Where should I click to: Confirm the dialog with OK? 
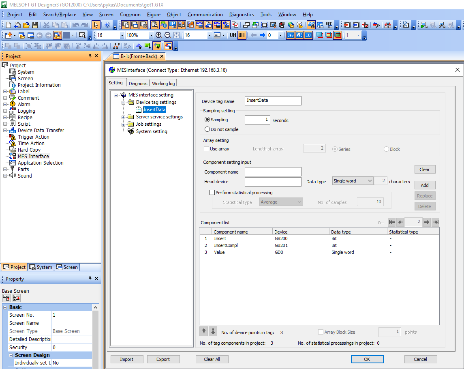[x=367, y=359]
